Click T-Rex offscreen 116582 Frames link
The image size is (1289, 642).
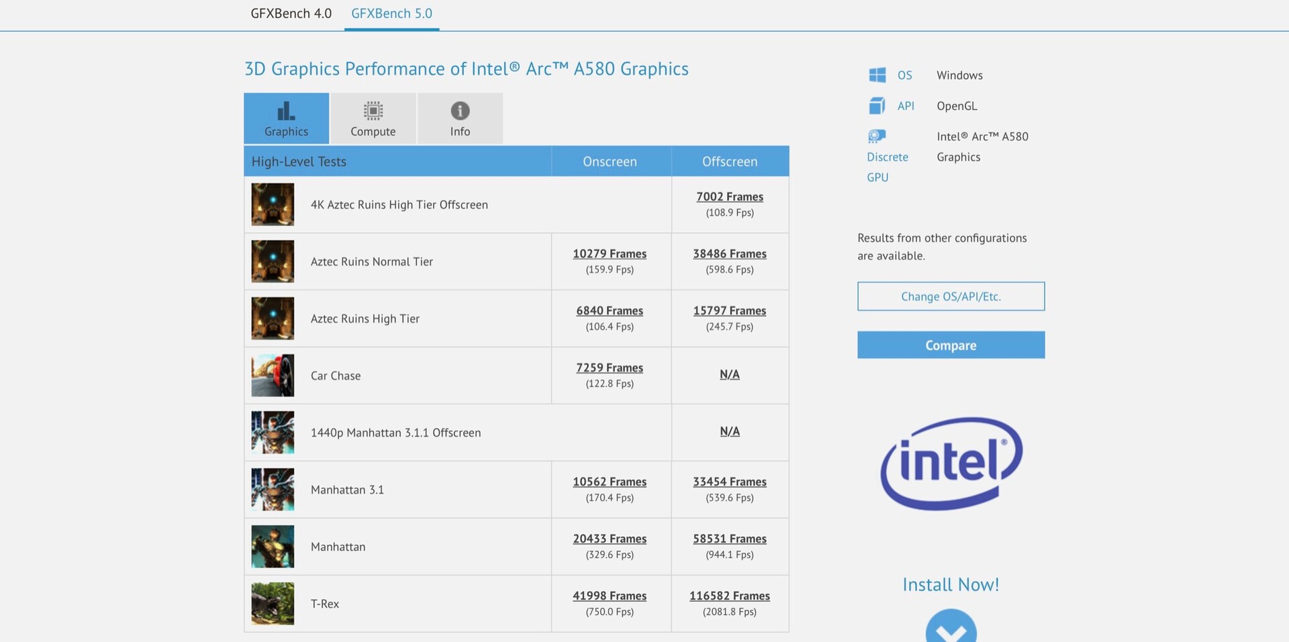click(x=730, y=596)
